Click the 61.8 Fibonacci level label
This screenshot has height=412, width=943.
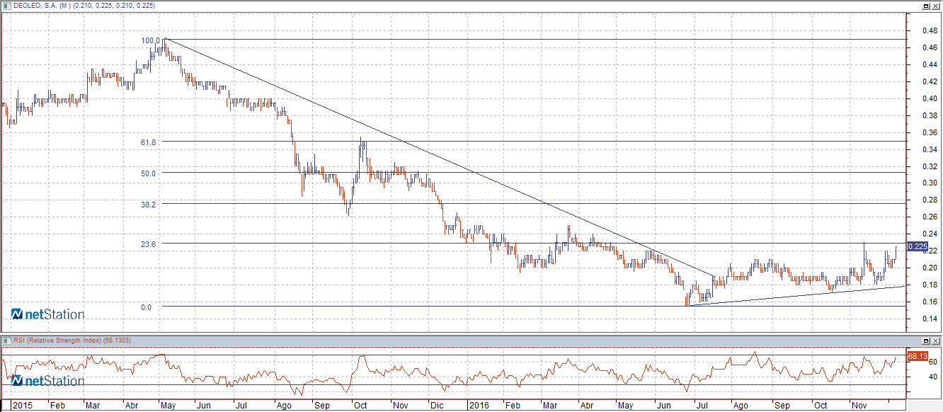[149, 142]
